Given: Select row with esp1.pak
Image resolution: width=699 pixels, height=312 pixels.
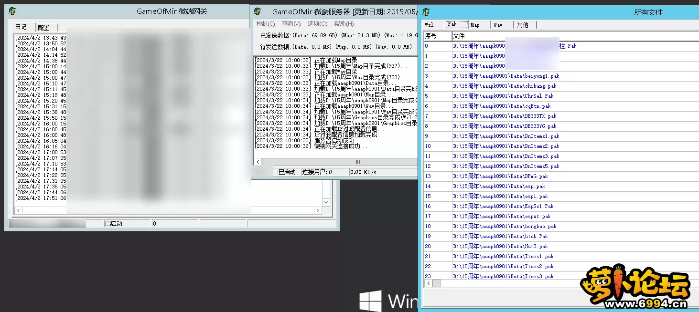Looking at the screenshot, I should (x=561, y=196).
